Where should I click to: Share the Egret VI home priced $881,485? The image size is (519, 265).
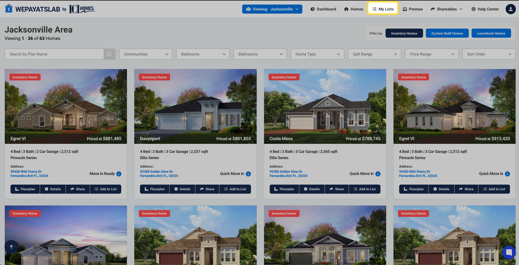78,189
